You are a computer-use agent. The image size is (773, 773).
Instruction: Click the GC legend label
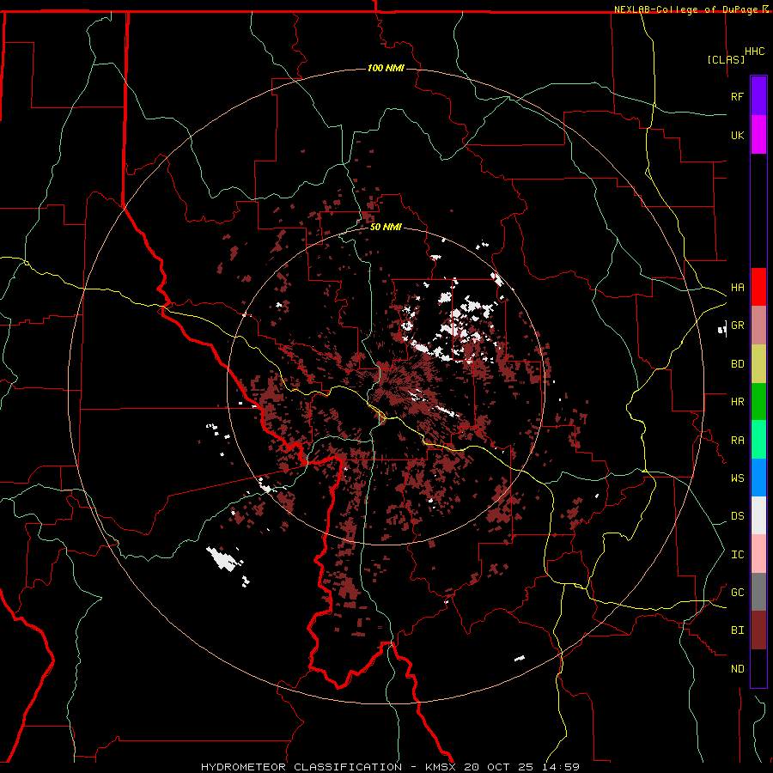coord(737,593)
